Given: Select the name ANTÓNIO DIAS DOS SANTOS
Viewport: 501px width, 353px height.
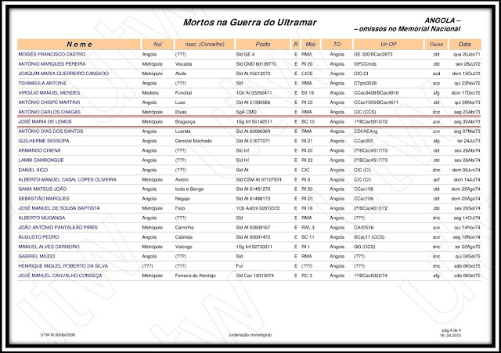Looking at the screenshot, I should click(50, 131).
